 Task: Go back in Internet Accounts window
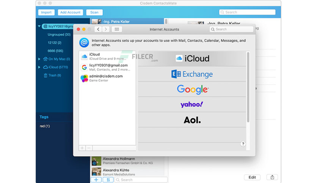98,29
